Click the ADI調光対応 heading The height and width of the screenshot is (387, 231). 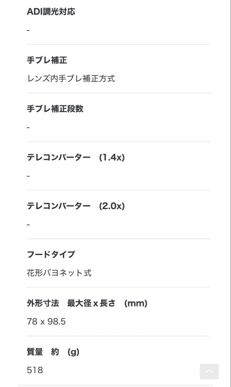click(x=51, y=12)
